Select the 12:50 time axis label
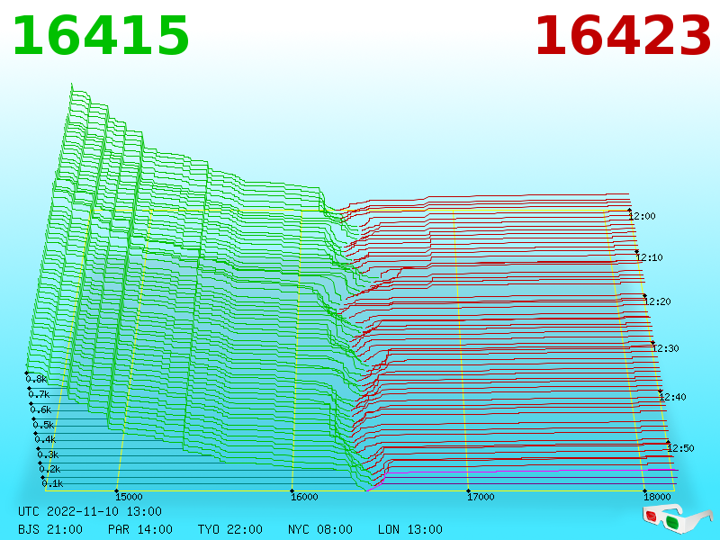 pos(680,448)
